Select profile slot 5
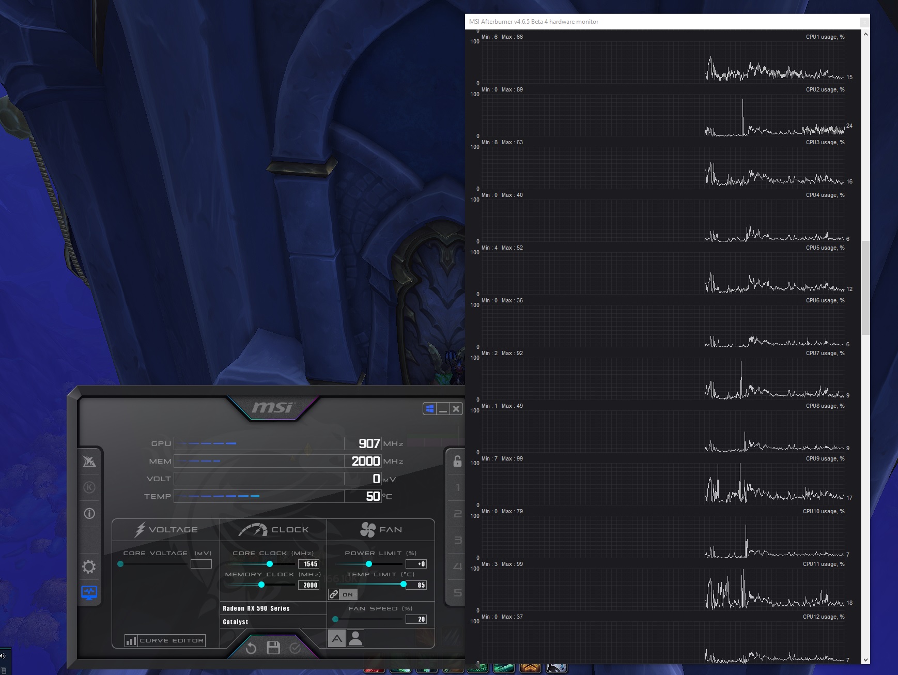This screenshot has height=675, width=898. pyautogui.click(x=457, y=593)
